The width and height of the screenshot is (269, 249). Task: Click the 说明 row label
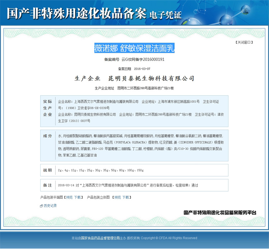coord(47,170)
